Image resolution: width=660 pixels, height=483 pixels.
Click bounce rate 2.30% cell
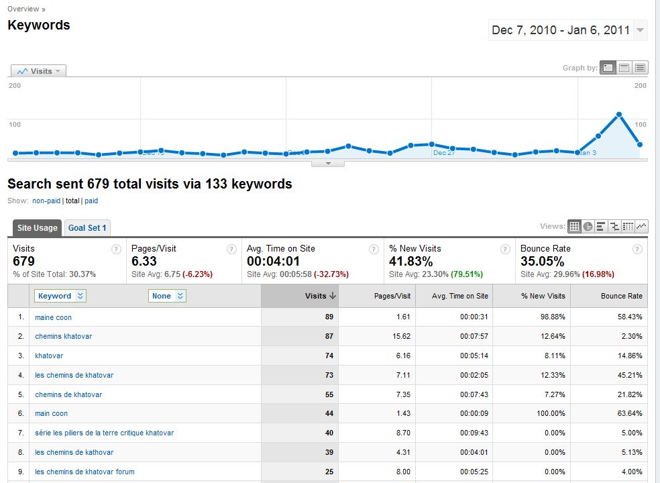point(632,336)
